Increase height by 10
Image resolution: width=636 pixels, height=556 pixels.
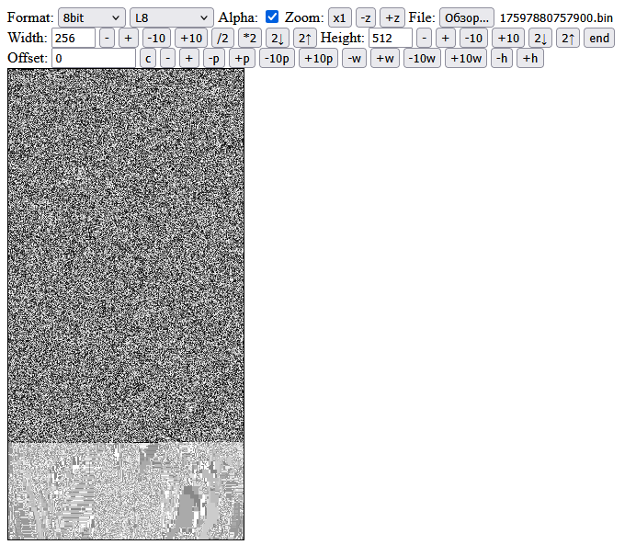(508, 38)
